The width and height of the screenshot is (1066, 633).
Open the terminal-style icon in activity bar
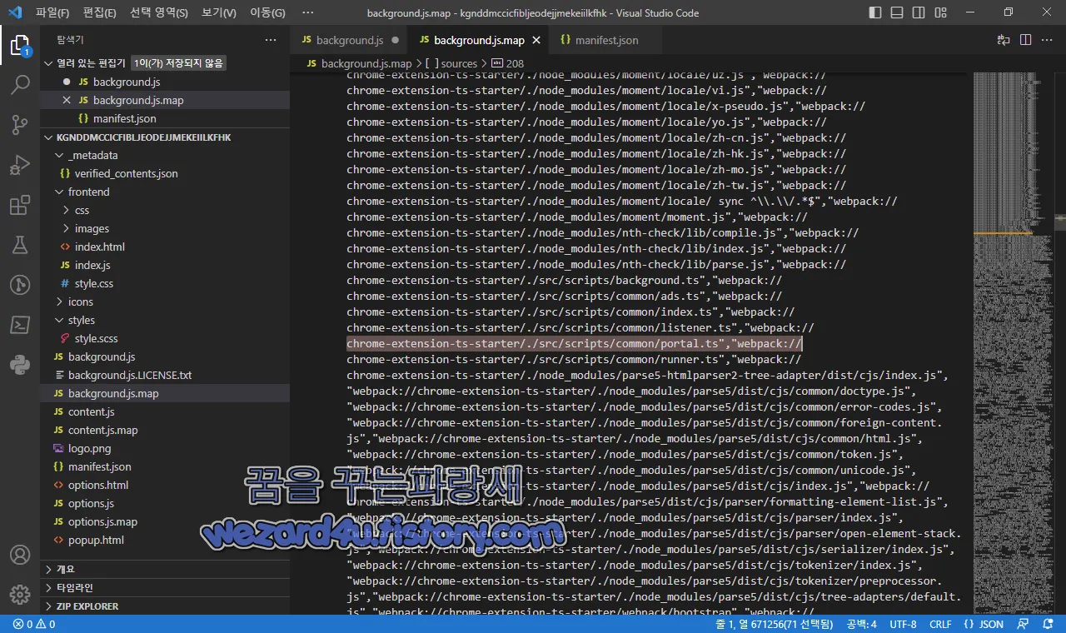point(20,325)
